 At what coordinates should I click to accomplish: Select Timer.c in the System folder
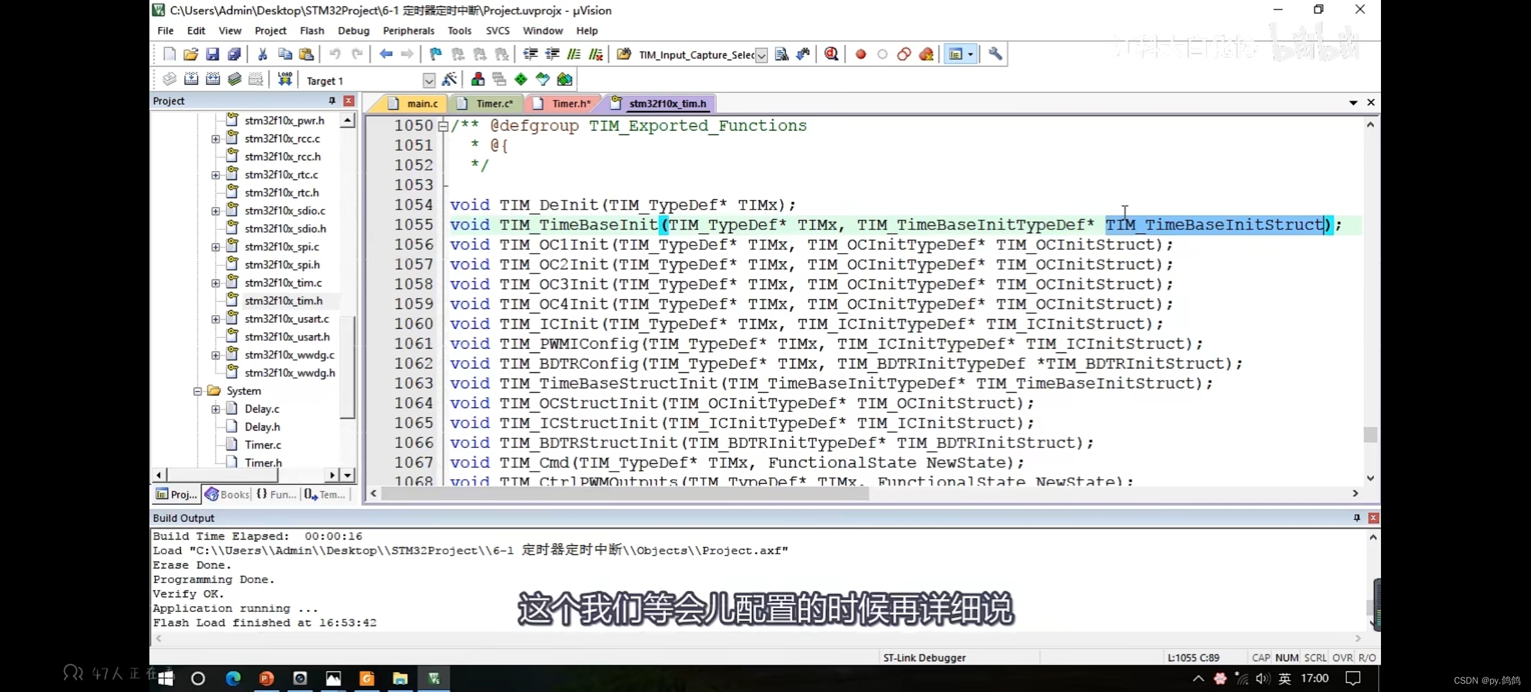[x=263, y=445]
